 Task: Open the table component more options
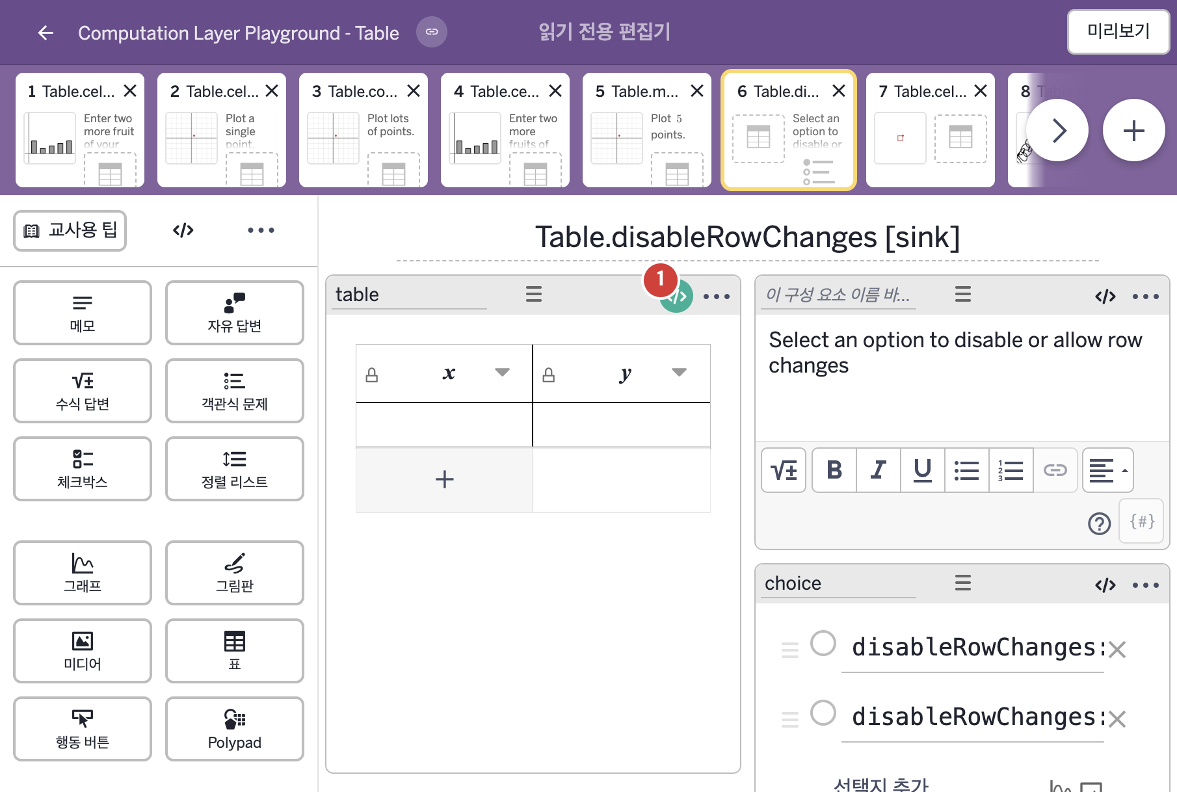point(717,297)
